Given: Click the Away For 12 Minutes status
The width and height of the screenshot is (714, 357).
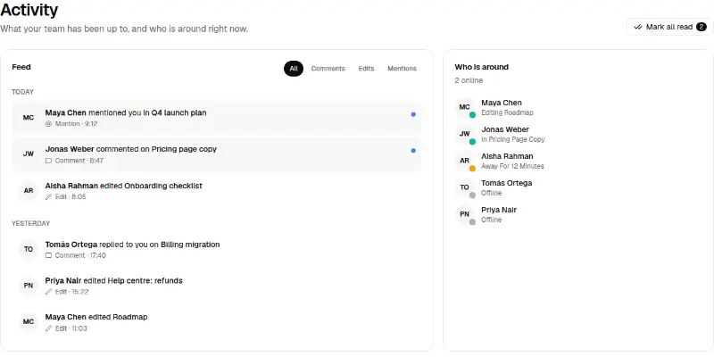Looking at the screenshot, I should [x=512, y=166].
